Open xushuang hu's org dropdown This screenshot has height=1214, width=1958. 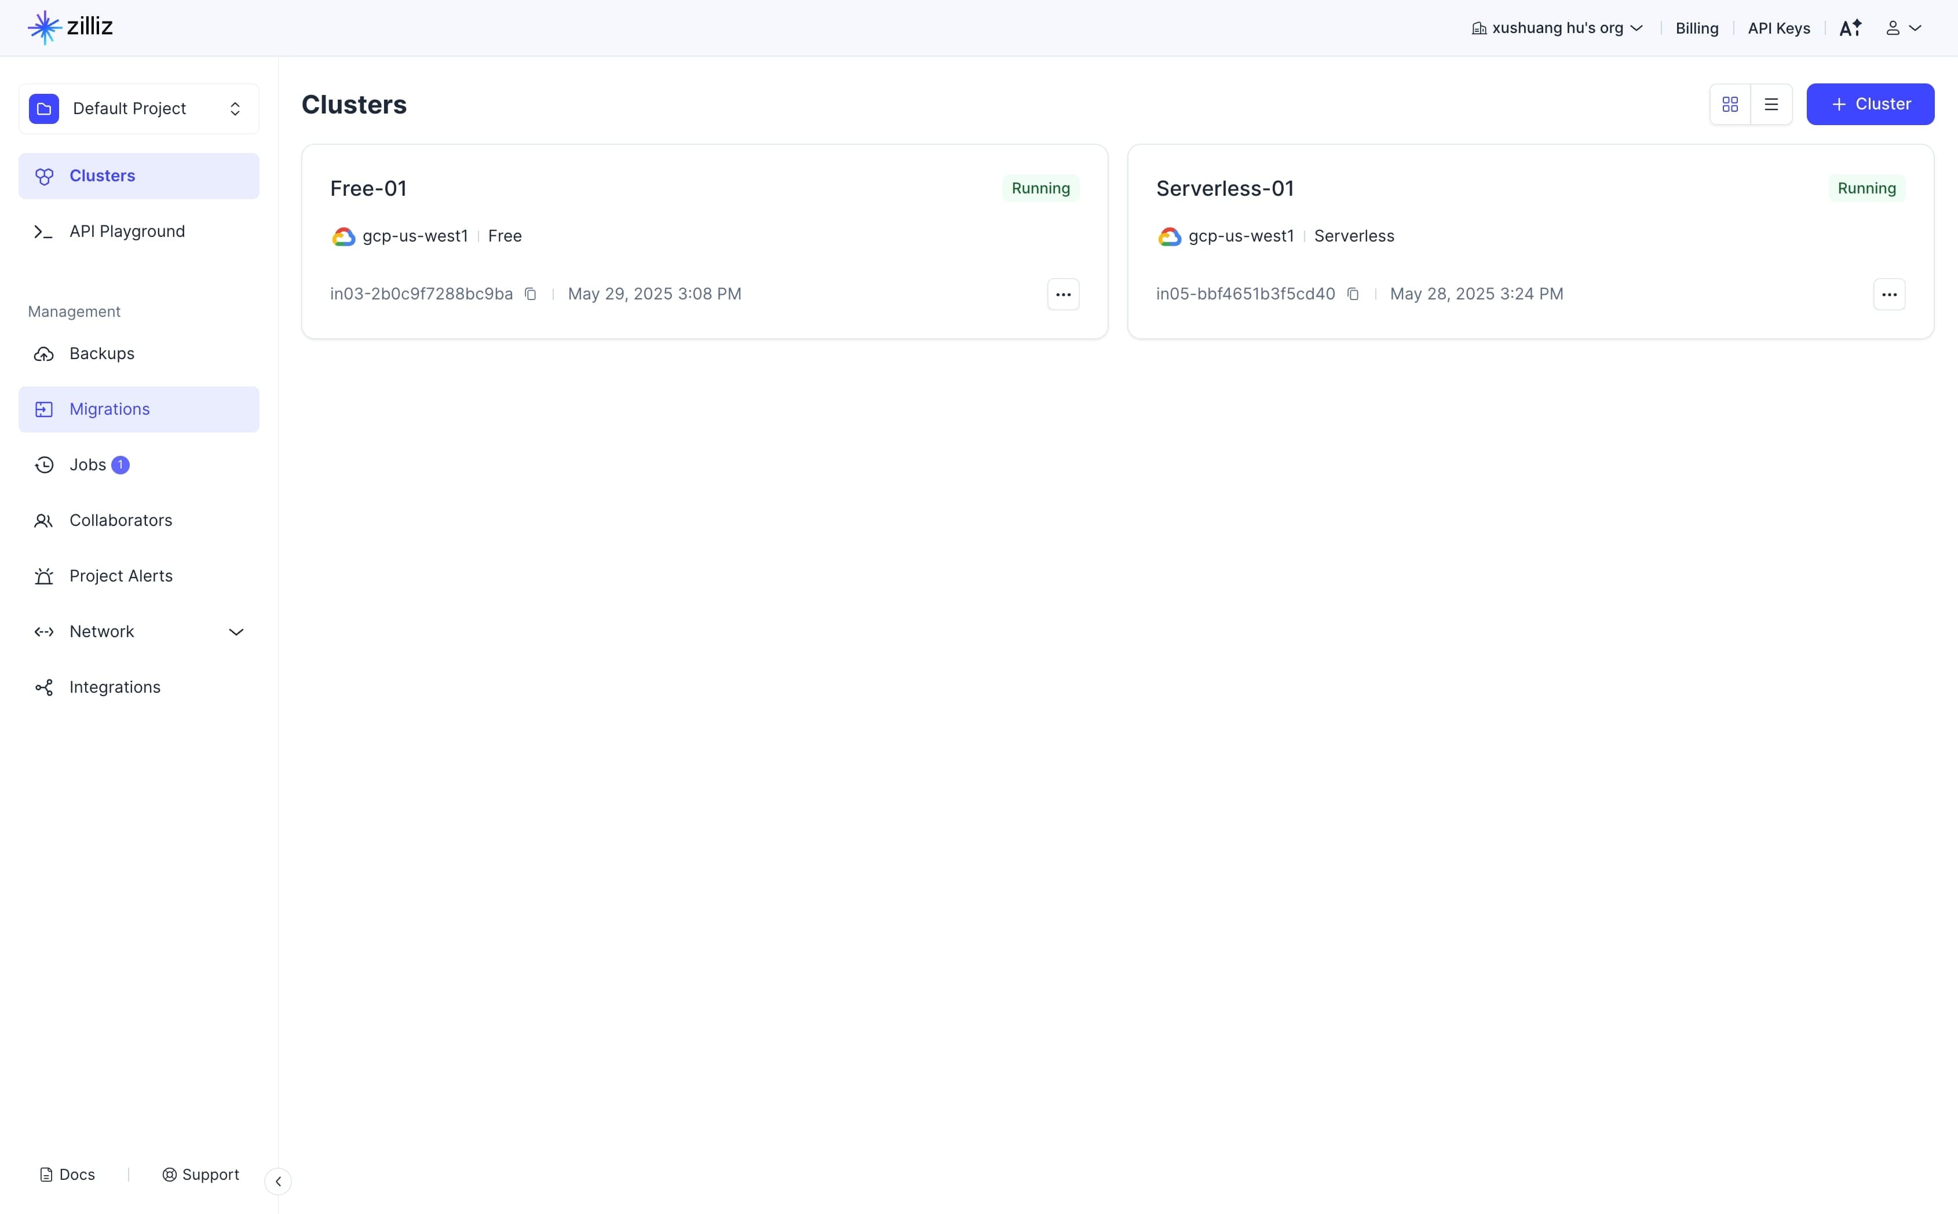pos(1557,28)
